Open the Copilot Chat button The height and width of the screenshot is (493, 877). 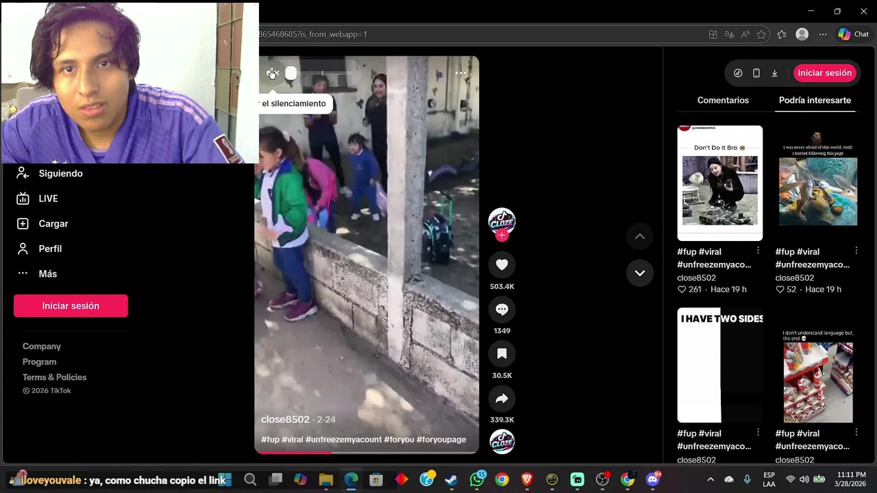pyautogui.click(x=854, y=34)
